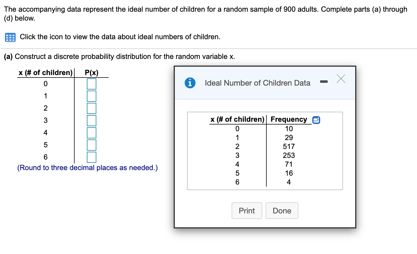Screen dimensions: 417x254
Task: Select the P(x) input box for 3
Action: [91, 120]
